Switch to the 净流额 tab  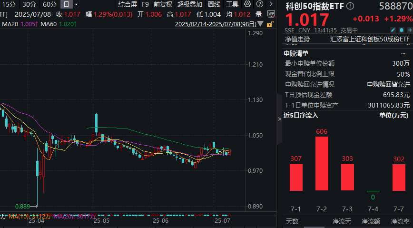click(371, 221)
